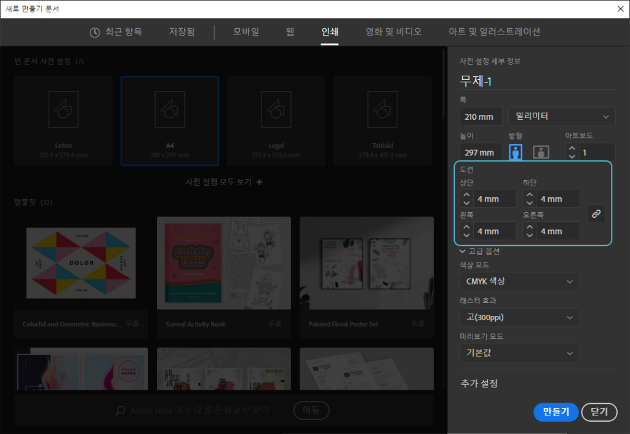Image resolution: width=630 pixels, height=434 pixels.
Task: Choose the Tabloid preset document icon
Action: point(382,109)
